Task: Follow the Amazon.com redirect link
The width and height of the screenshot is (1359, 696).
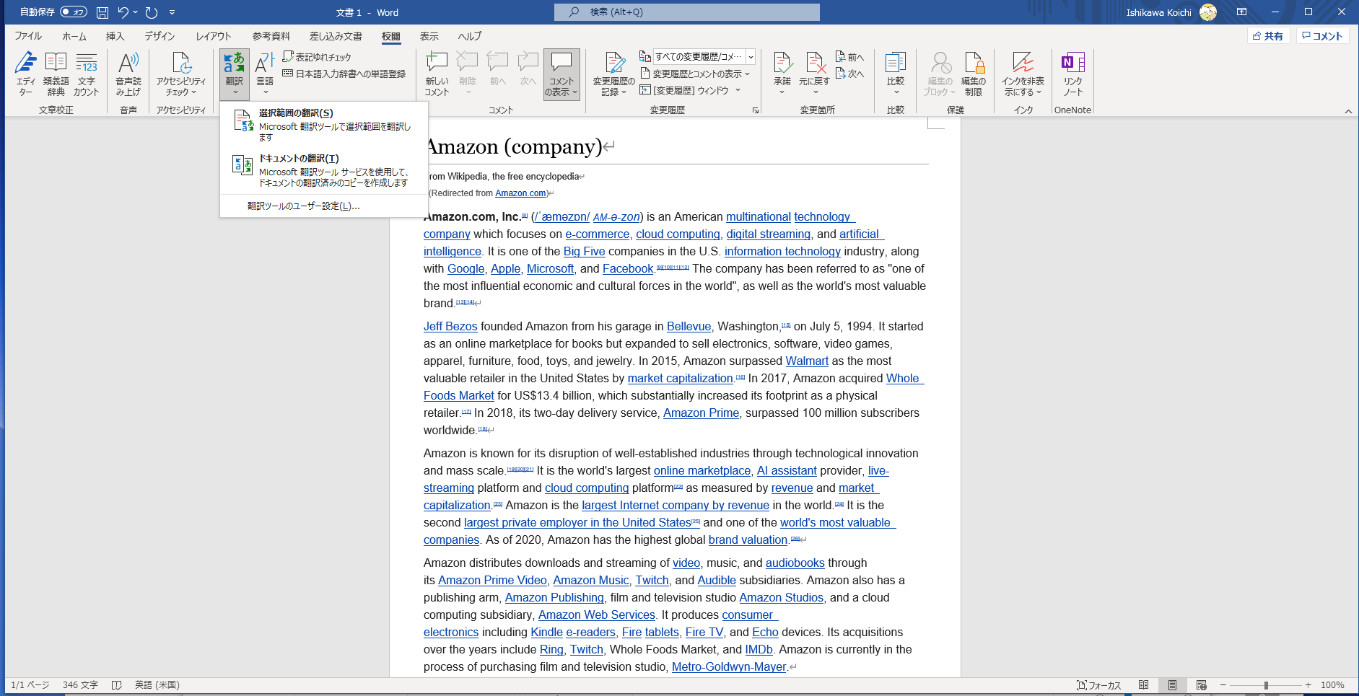Action: 520,193
